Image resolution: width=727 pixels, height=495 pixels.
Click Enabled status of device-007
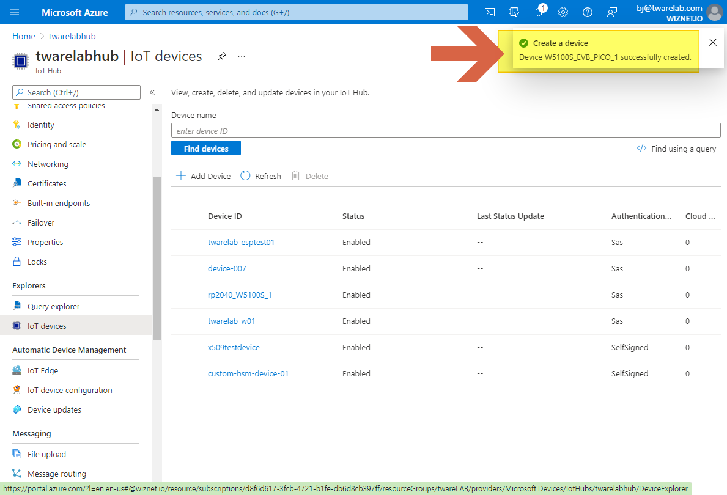tap(356, 269)
